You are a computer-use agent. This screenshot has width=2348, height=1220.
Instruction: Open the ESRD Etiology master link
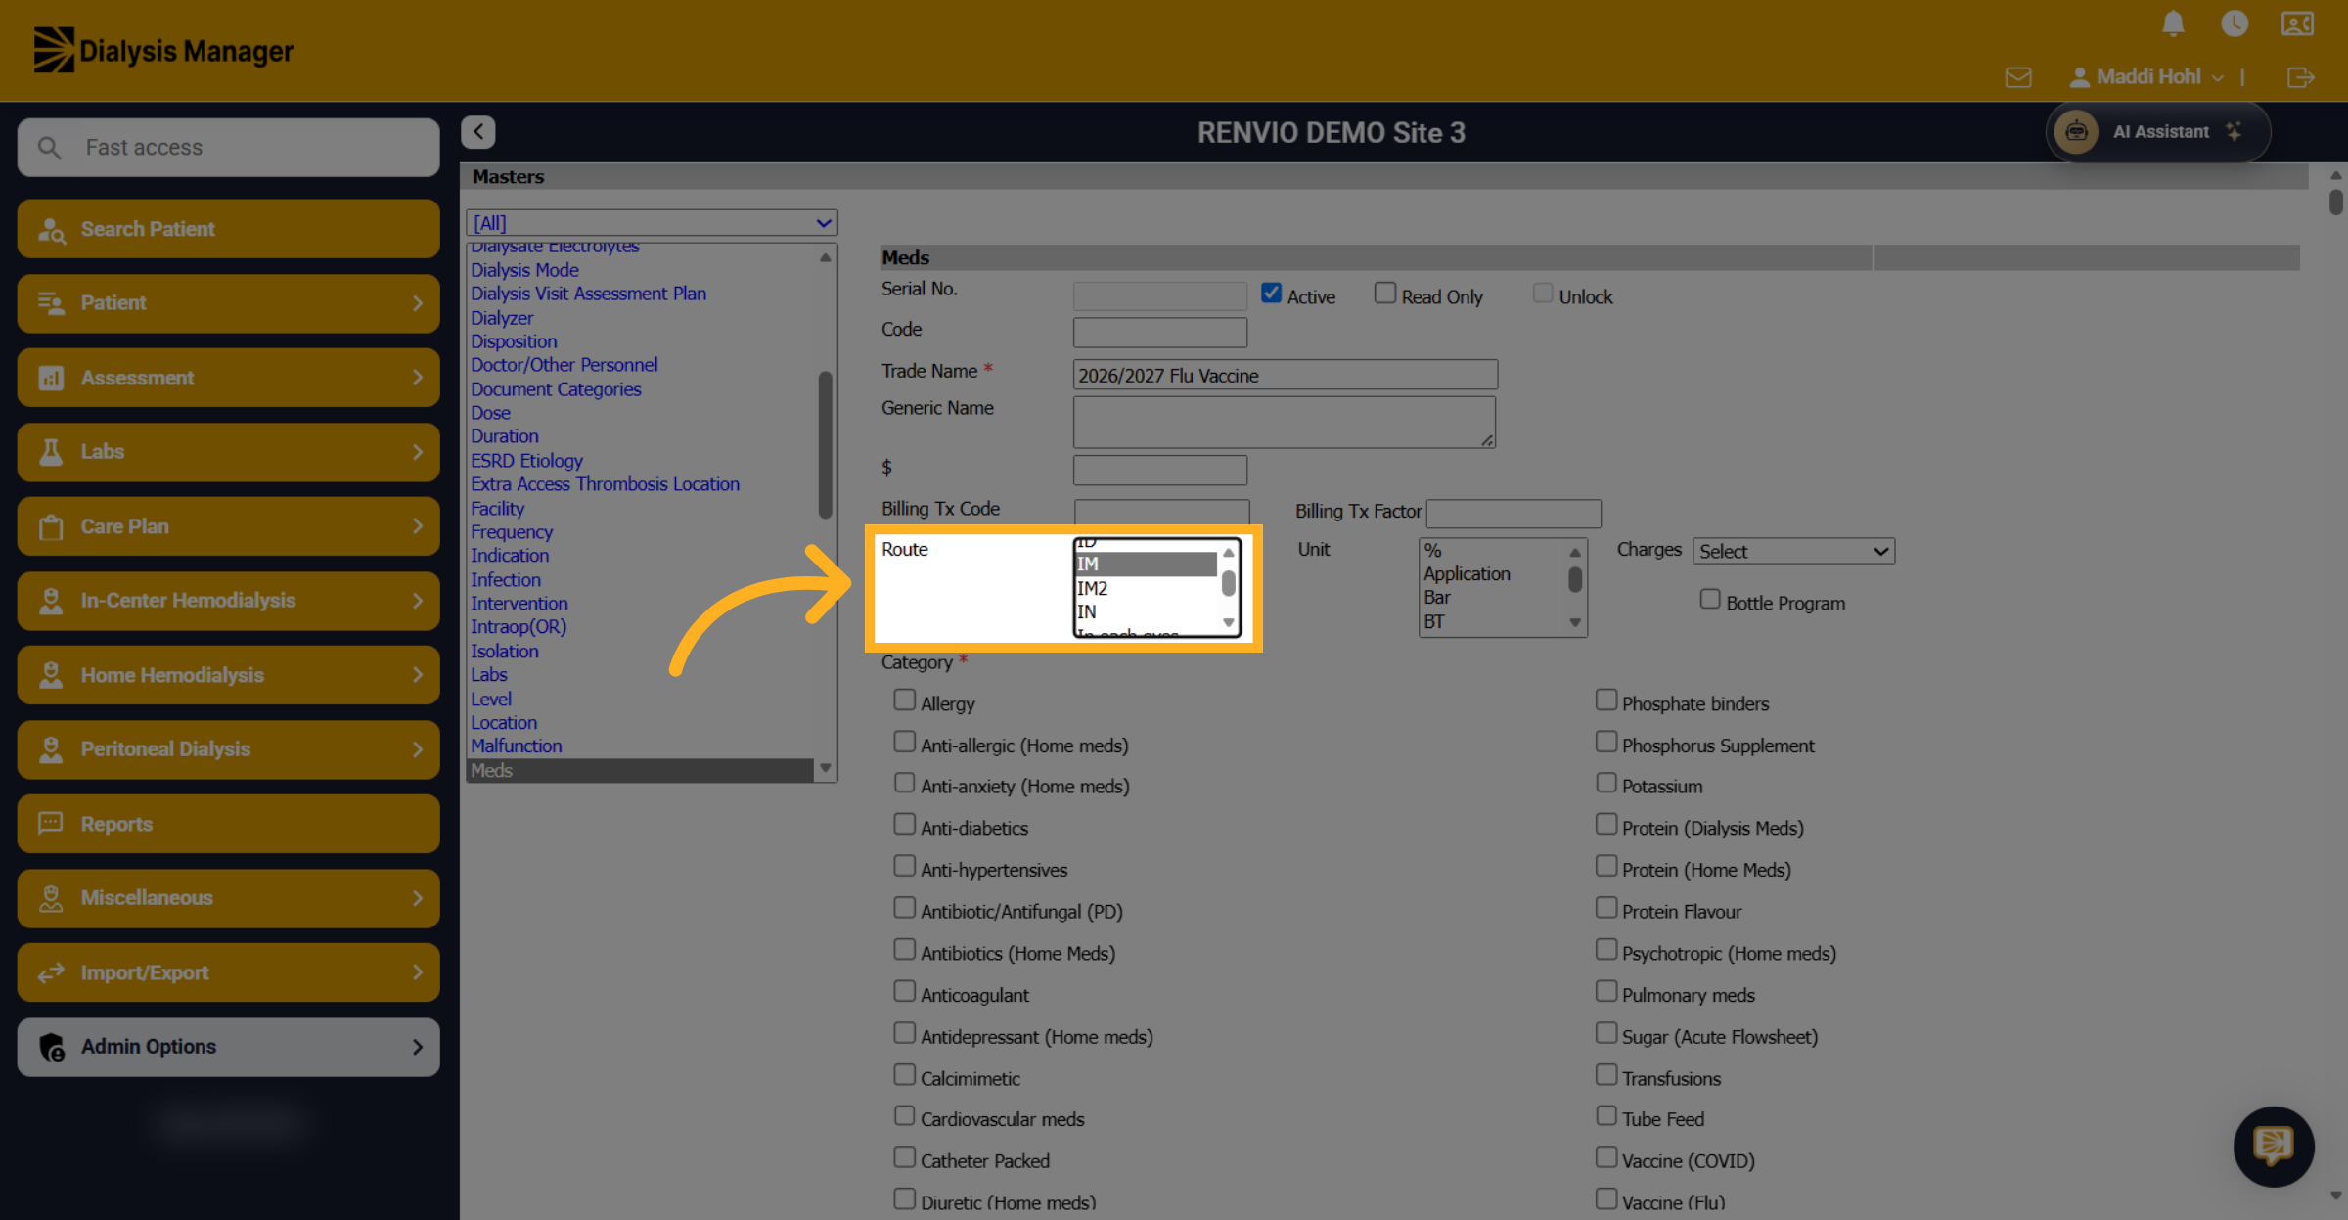pos(526,461)
